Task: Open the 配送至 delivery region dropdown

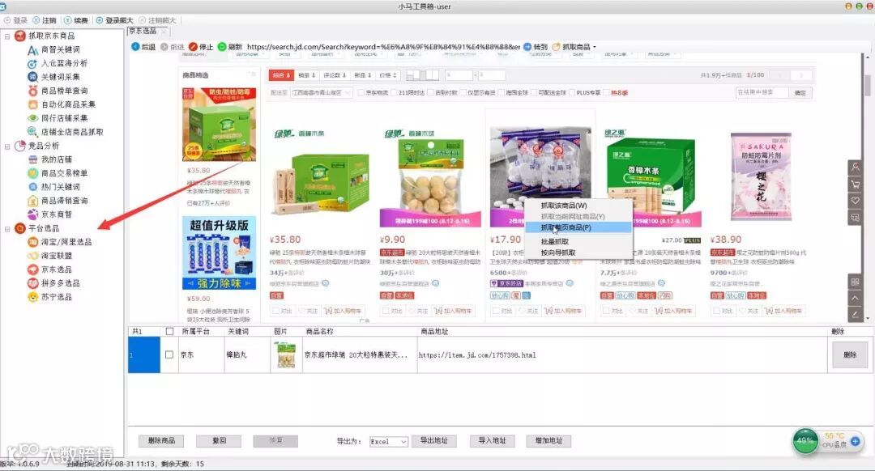Action: pyautogui.click(x=322, y=92)
